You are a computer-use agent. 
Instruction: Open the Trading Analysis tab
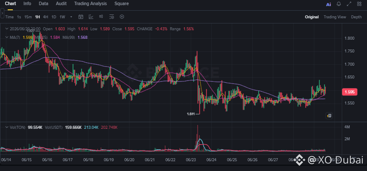(90, 4)
